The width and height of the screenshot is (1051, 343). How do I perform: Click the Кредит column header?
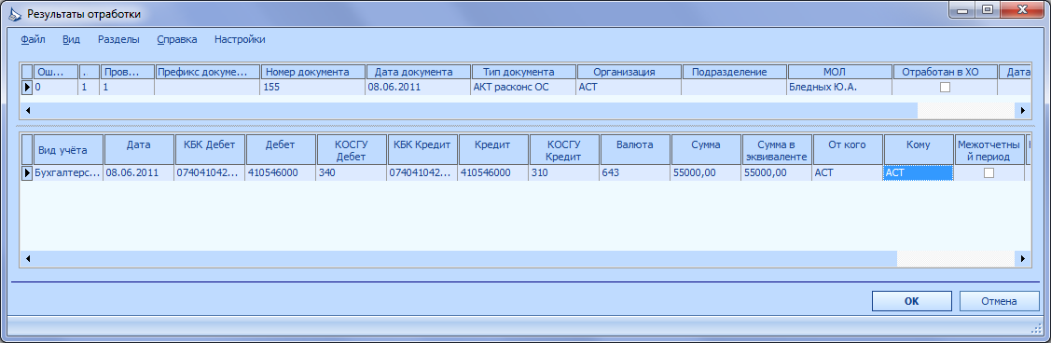tap(493, 149)
